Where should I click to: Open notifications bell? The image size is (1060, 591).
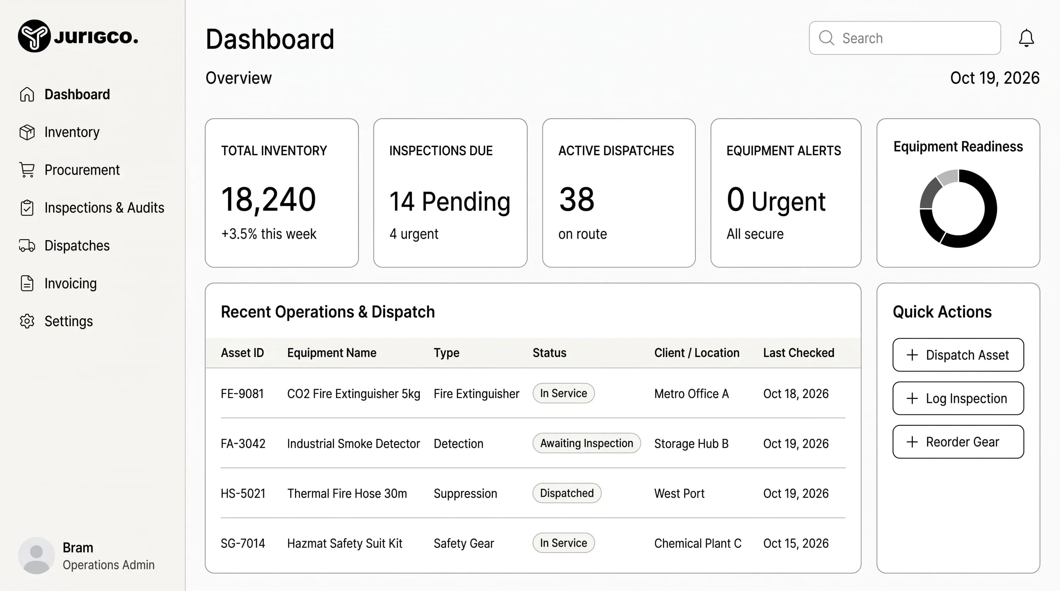pyautogui.click(x=1026, y=38)
